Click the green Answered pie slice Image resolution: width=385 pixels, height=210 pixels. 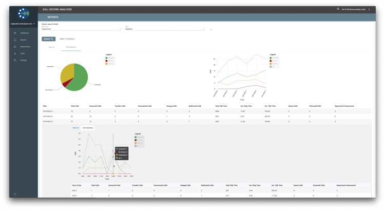[80, 79]
